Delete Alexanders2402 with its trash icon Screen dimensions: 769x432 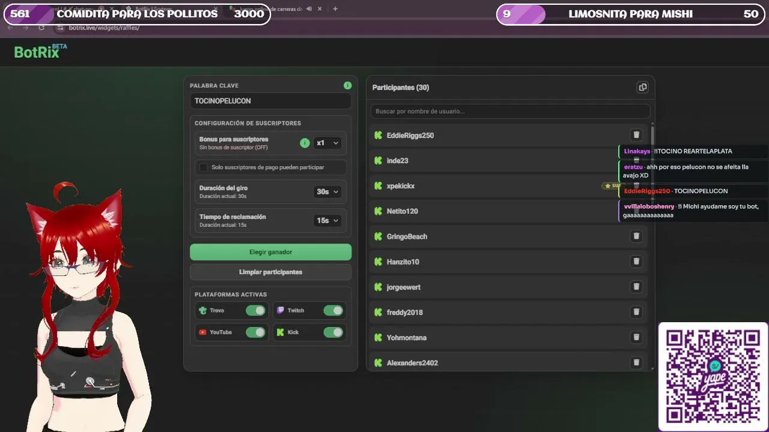[x=636, y=362]
